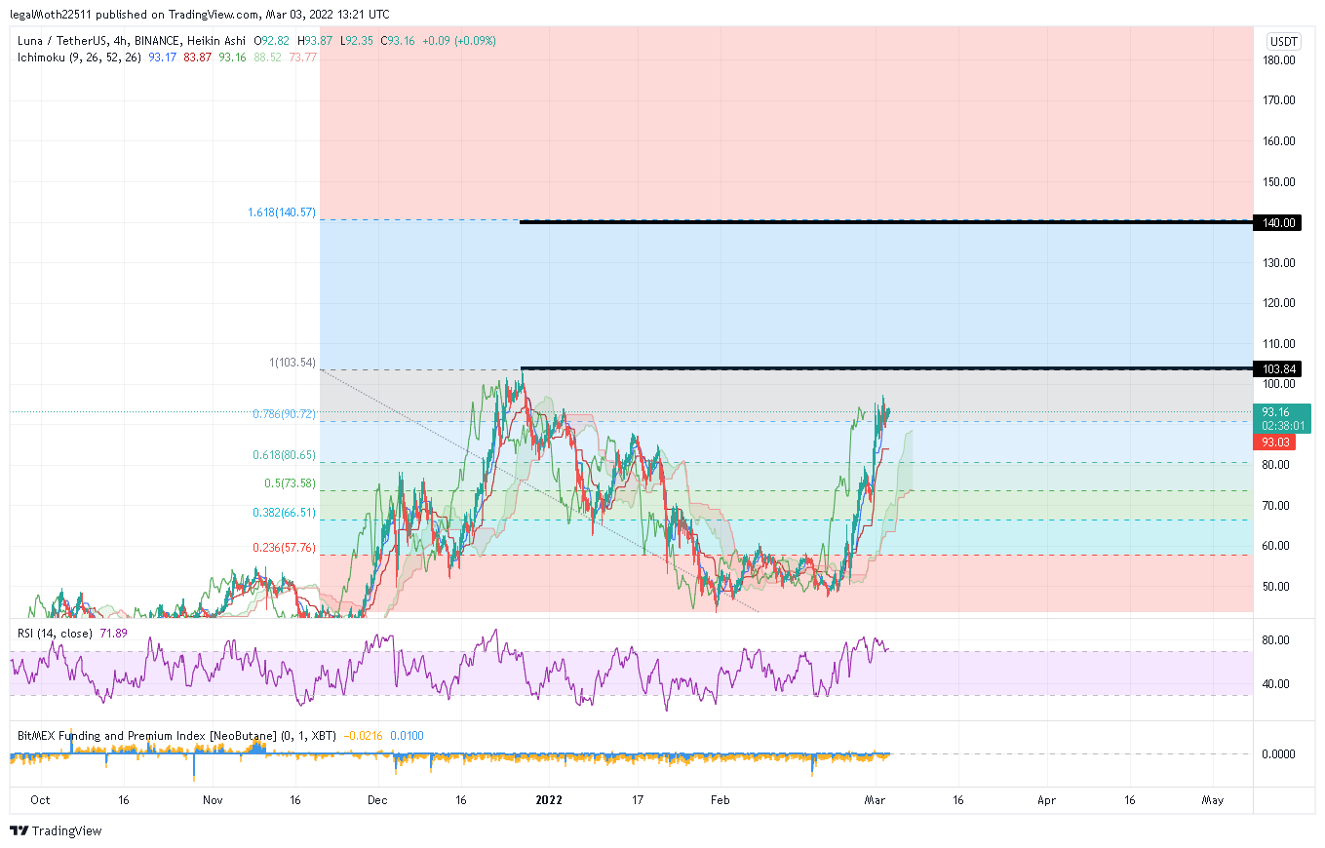
Task: Select the 0.786(90.72) Fibonacci level label
Action: 284,414
